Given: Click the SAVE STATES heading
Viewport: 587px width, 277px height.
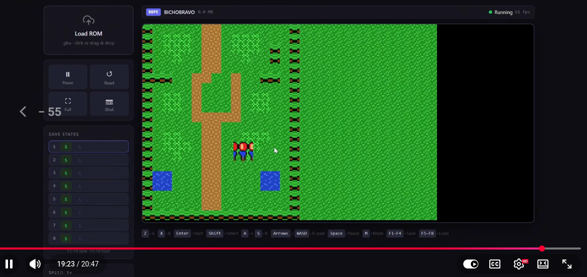Looking at the screenshot, I should click(x=64, y=134).
